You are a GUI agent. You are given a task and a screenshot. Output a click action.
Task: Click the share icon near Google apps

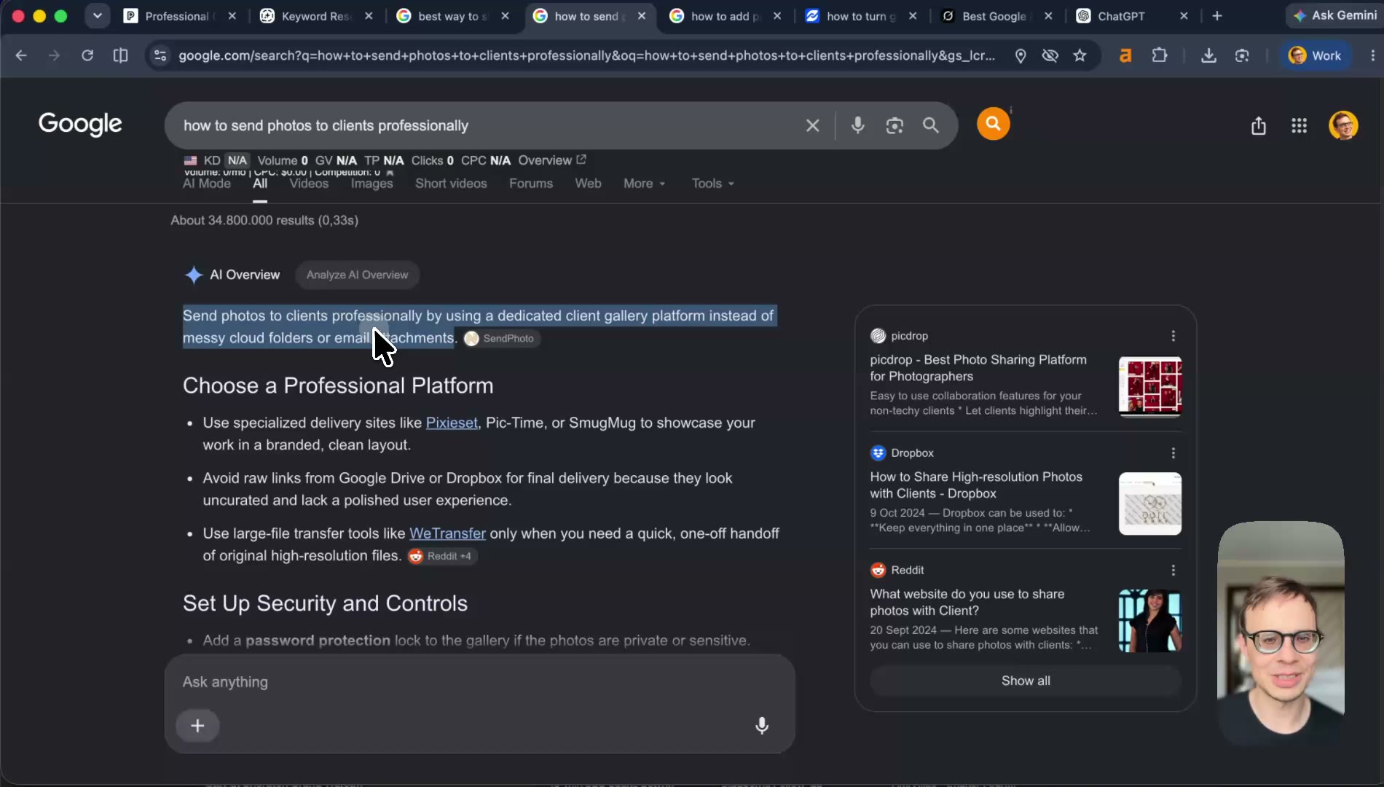click(1259, 126)
